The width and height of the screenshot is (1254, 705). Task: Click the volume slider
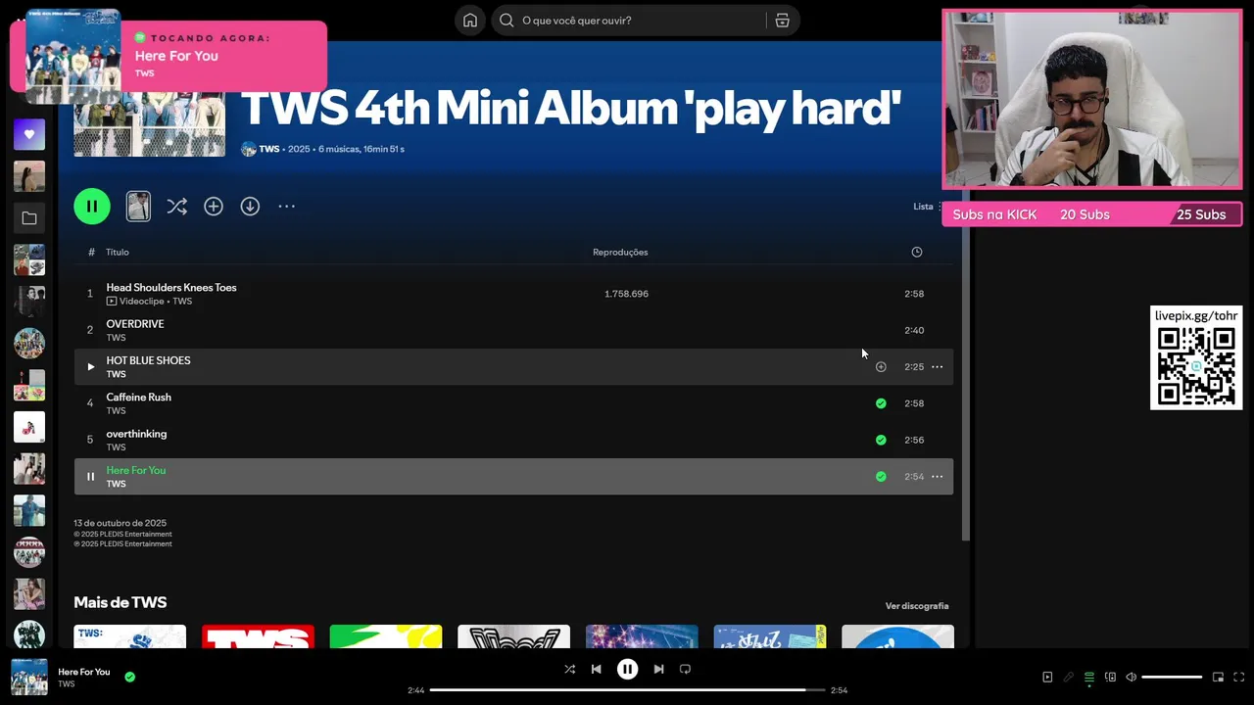[1172, 677]
